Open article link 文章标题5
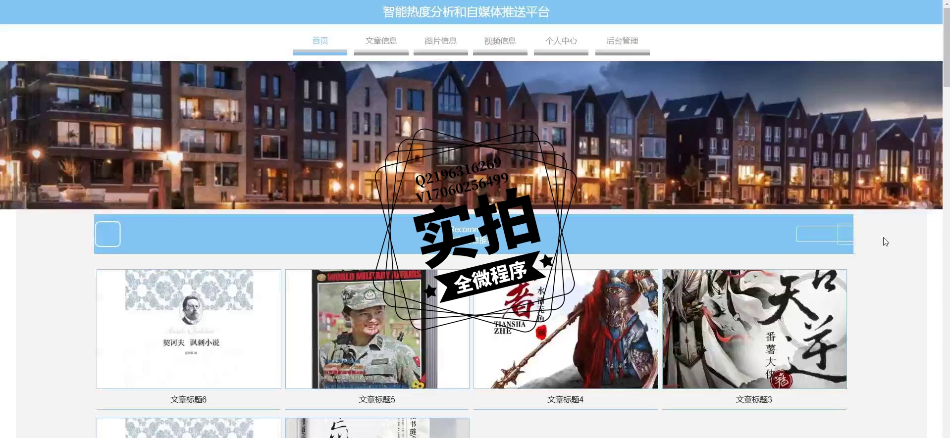This screenshot has height=438, width=950. click(377, 399)
